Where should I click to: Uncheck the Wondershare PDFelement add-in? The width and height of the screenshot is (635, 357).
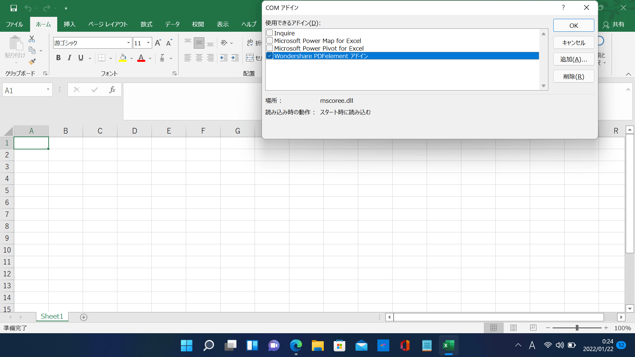(x=270, y=56)
